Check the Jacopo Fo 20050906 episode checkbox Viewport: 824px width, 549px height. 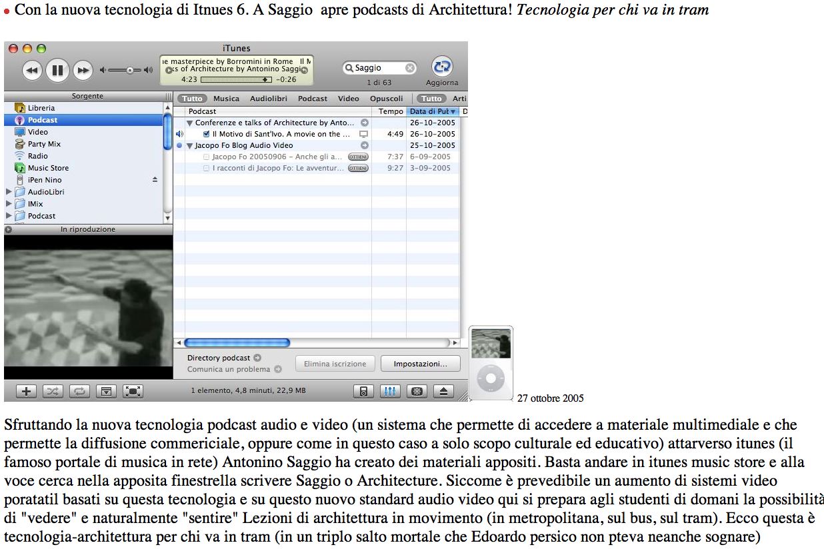coord(206,157)
